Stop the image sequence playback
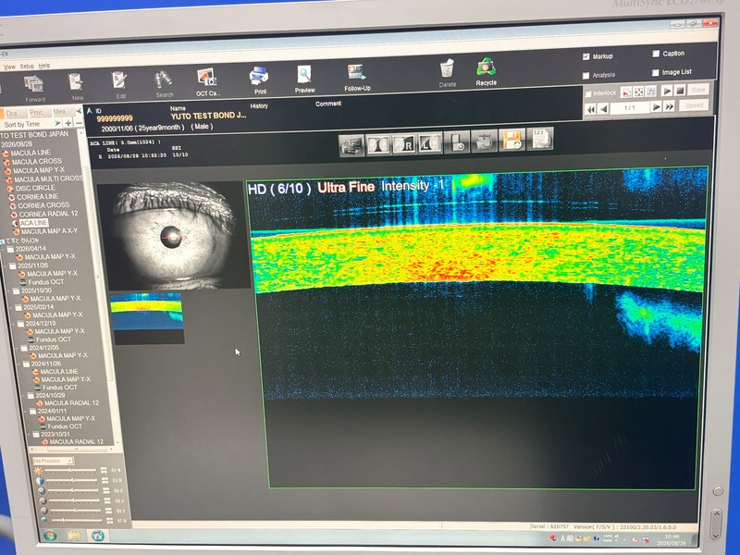Image resolution: width=740 pixels, height=555 pixels. [x=680, y=90]
